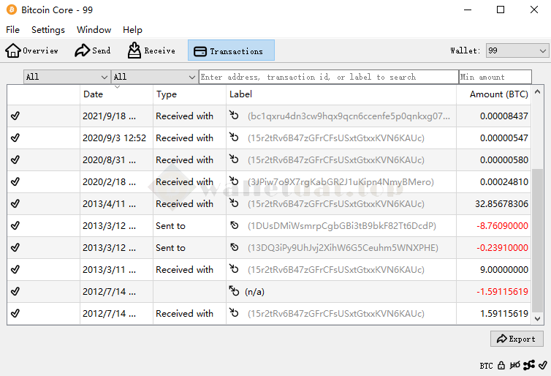The height and width of the screenshot is (376, 551).
Task: Open the Overview page
Action: 32,50
